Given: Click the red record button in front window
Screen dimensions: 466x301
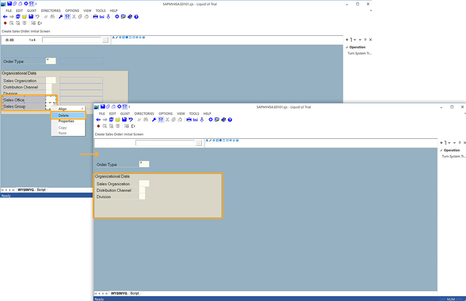Looking at the screenshot, I should click(98, 126).
